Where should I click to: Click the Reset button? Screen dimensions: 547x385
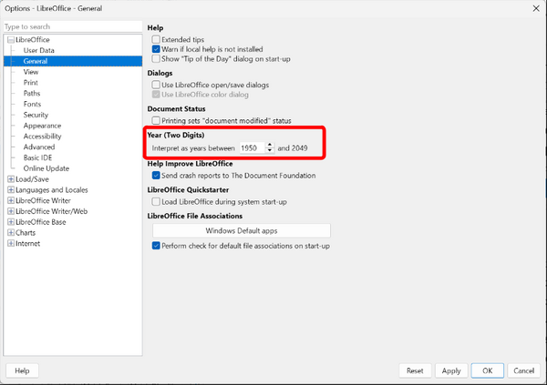415,370
